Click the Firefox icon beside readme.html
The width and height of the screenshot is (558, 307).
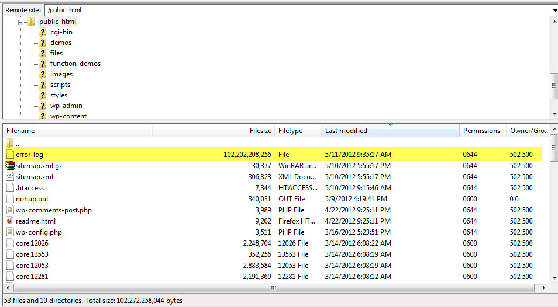[x=10, y=221]
